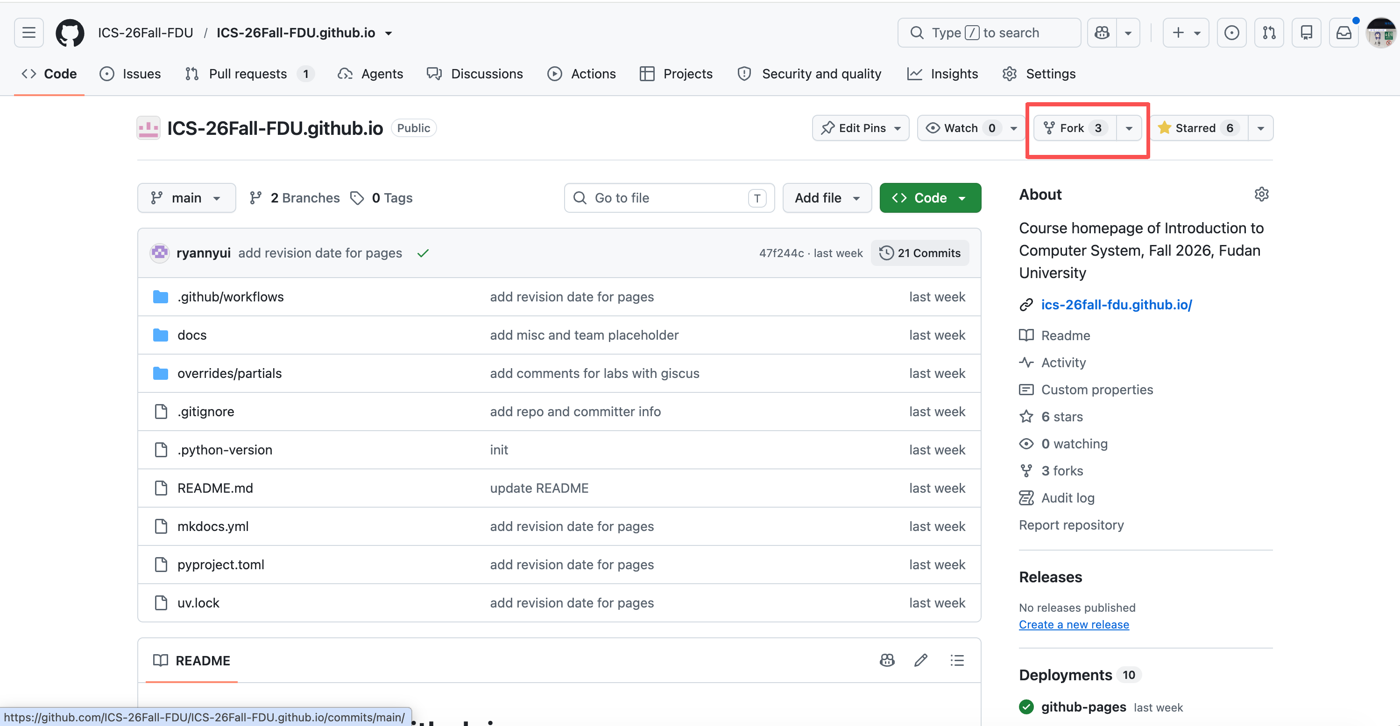Open the overrides/partials folder
The width and height of the screenshot is (1400, 726).
pos(229,374)
